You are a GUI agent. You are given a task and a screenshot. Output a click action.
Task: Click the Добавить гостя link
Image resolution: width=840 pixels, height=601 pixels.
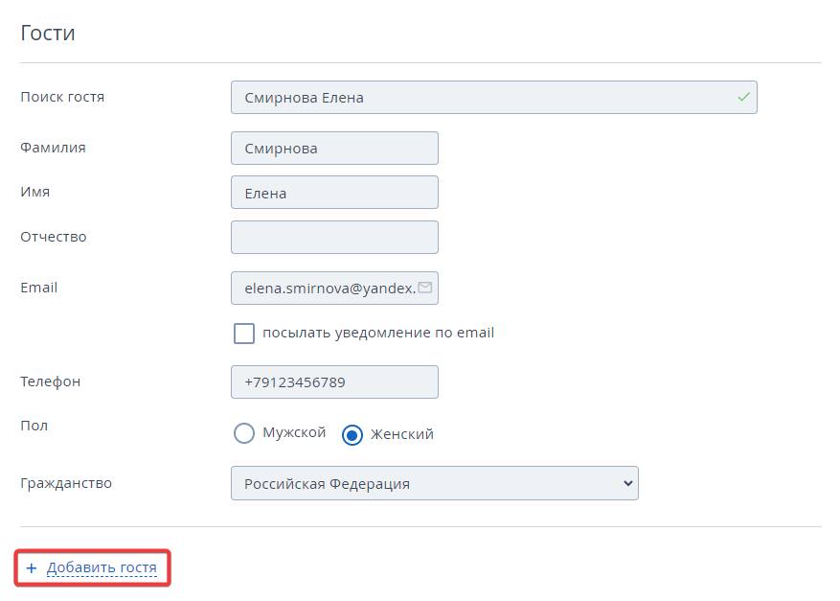102,567
